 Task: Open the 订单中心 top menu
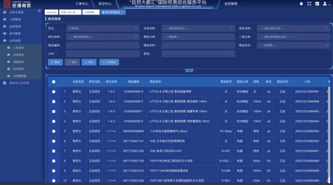click(x=82, y=4)
